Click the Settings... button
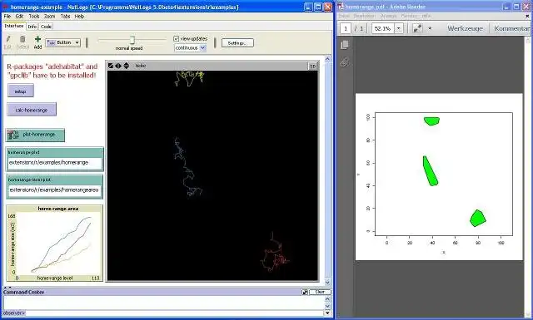This screenshot has height=320, width=533. [x=237, y=43]
